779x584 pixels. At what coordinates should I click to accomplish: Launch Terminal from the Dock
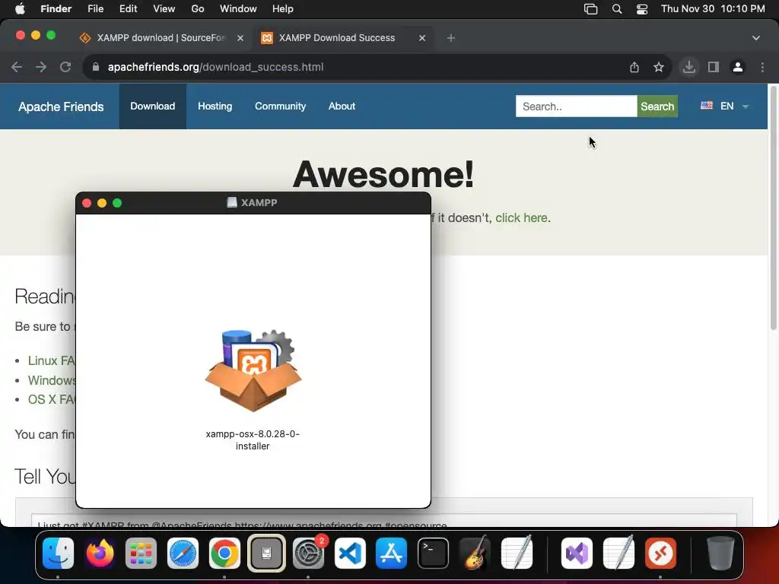(433, 554)
